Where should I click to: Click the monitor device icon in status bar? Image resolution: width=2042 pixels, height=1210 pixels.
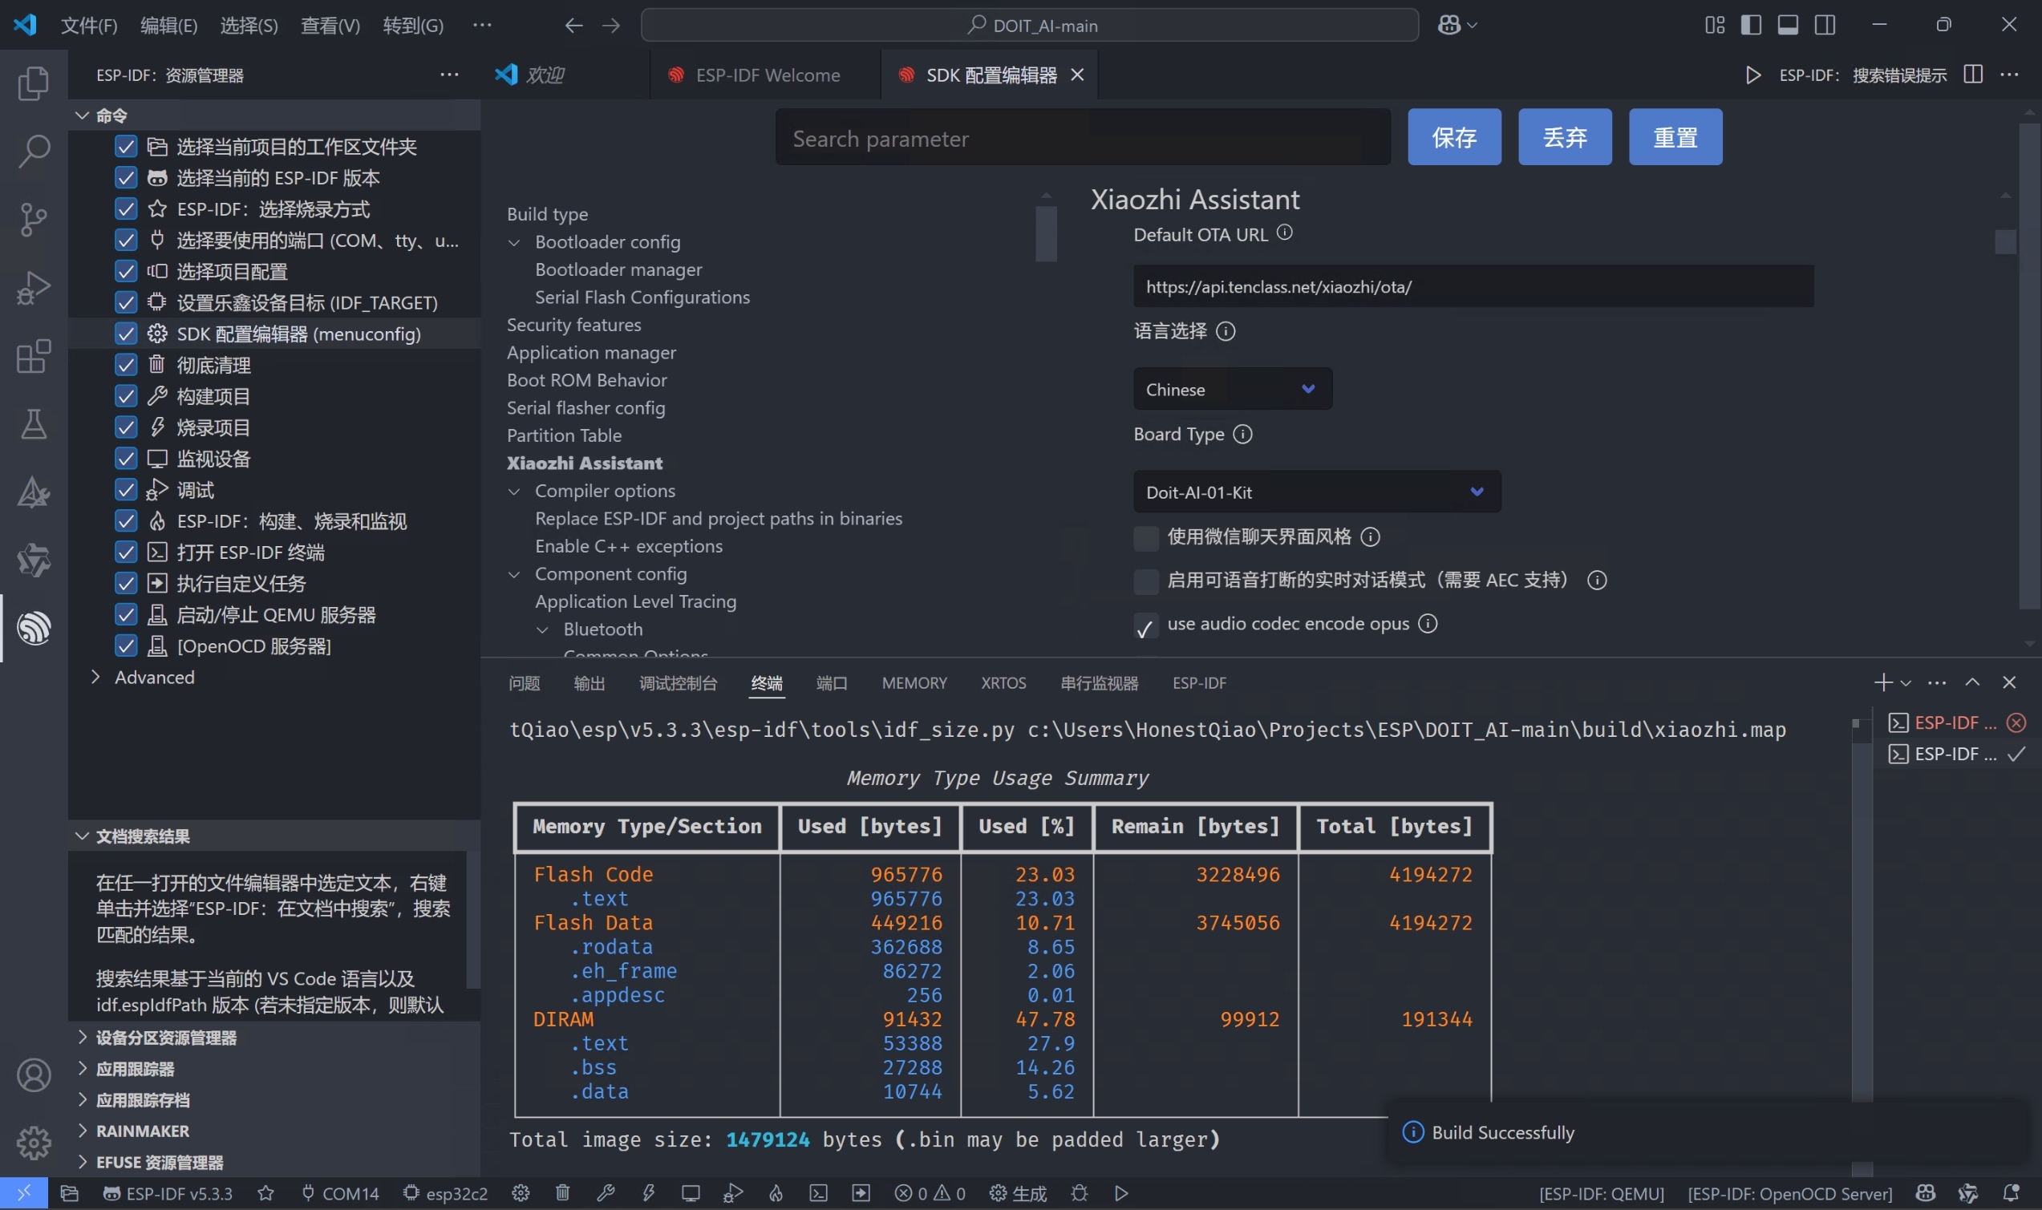pos(691,1193)
